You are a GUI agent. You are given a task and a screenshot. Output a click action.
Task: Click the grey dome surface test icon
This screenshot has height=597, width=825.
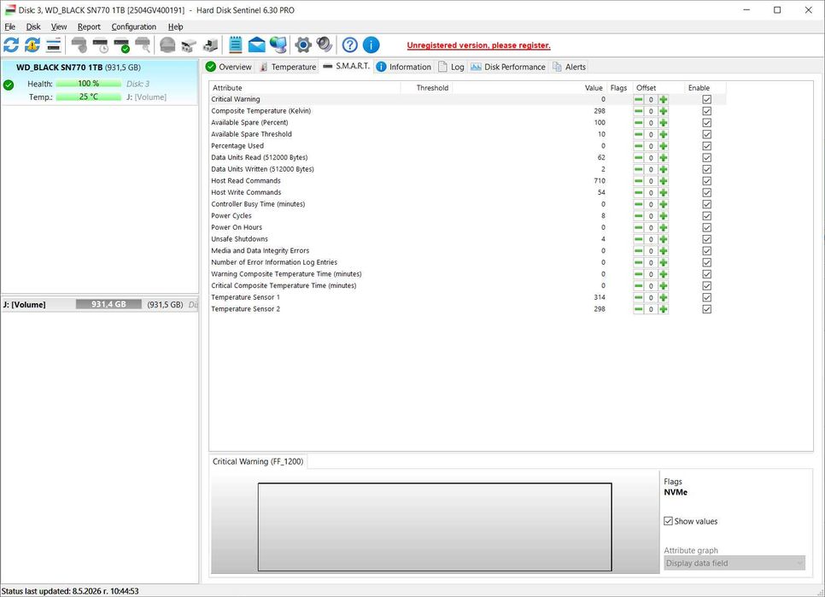[167, 45]
